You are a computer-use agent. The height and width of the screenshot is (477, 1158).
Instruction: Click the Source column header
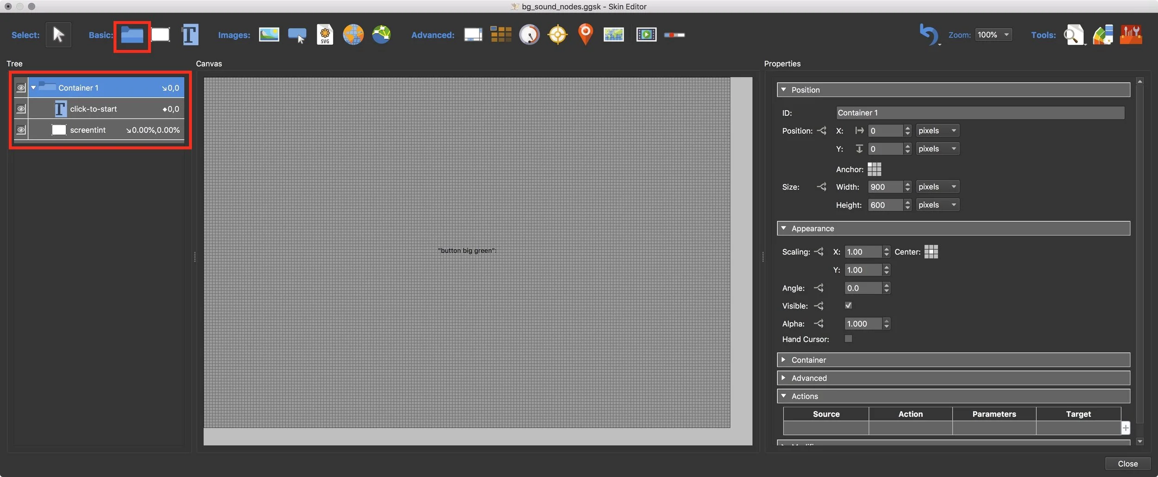(x=826, y=414)
